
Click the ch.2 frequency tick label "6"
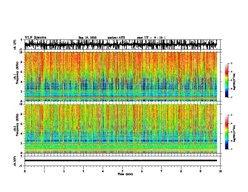[22, 124]
